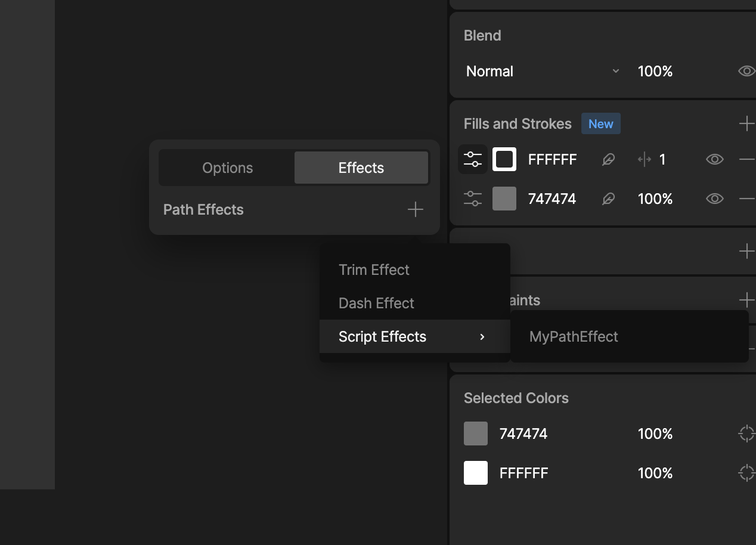Viewport: 756px width, 545px height.
Task: Toggle visibility of the 747474 fill
Action: (x=714, y=199)
